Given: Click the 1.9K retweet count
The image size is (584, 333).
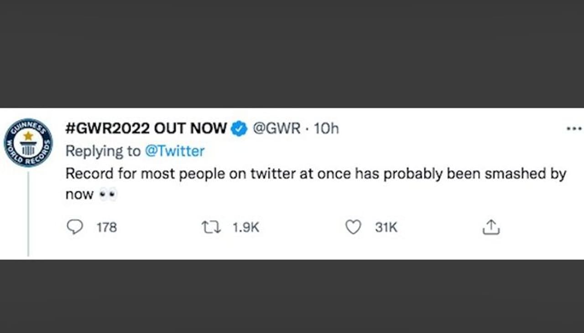Looking at the screenshot, I should tap(245, 227).
